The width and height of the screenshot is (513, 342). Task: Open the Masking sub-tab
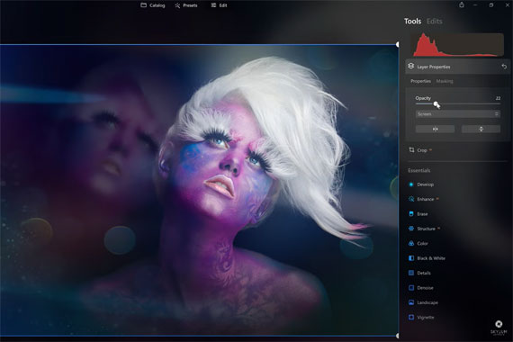click(445, 81)
